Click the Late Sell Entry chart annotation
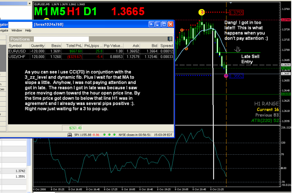 (x=250, y=59)
